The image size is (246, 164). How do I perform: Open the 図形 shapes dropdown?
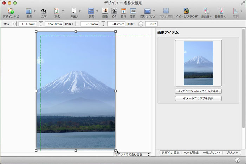click(97, 11)
